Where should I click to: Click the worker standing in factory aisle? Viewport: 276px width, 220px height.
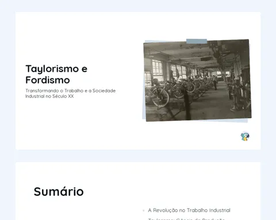click(215, 82)
